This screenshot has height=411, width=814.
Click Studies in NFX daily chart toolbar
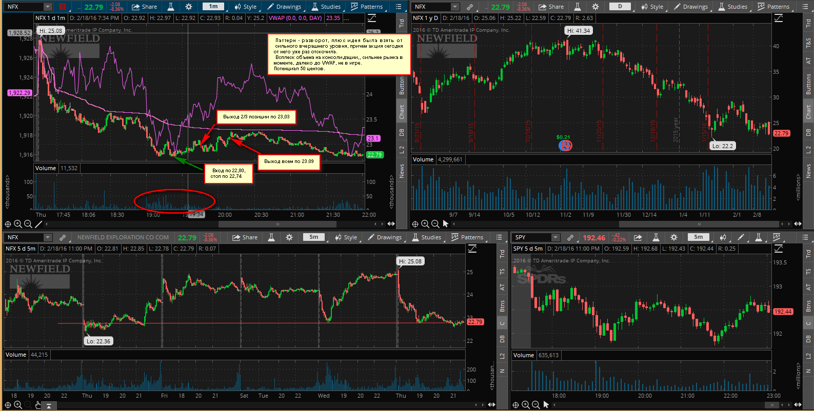click(732, 7)
